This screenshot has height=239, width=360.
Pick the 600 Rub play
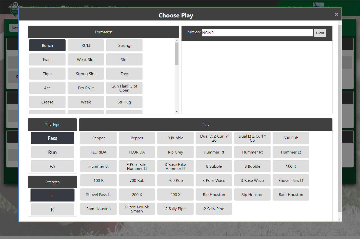coord(291,138)
